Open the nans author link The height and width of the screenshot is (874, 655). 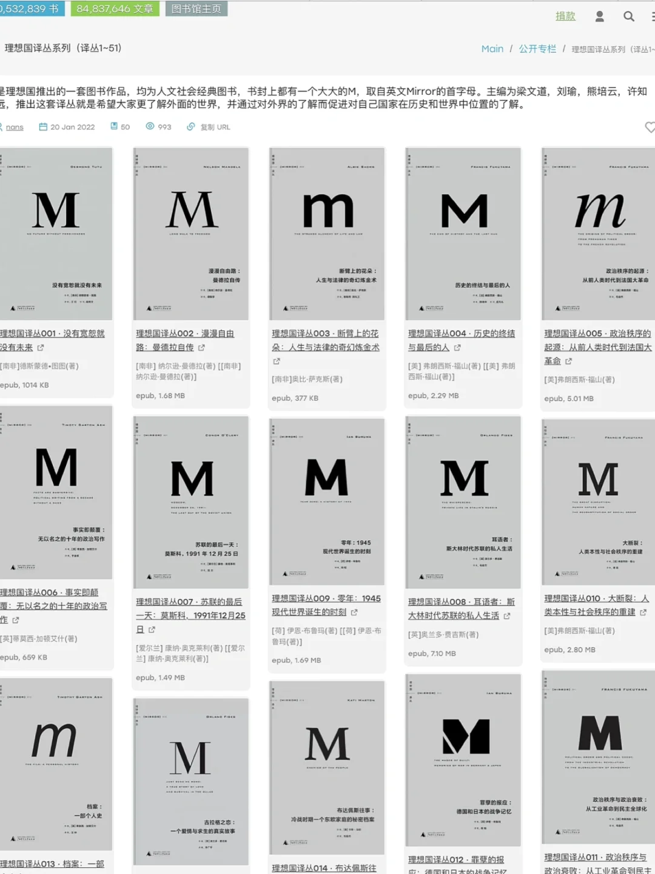pos(15,127)
